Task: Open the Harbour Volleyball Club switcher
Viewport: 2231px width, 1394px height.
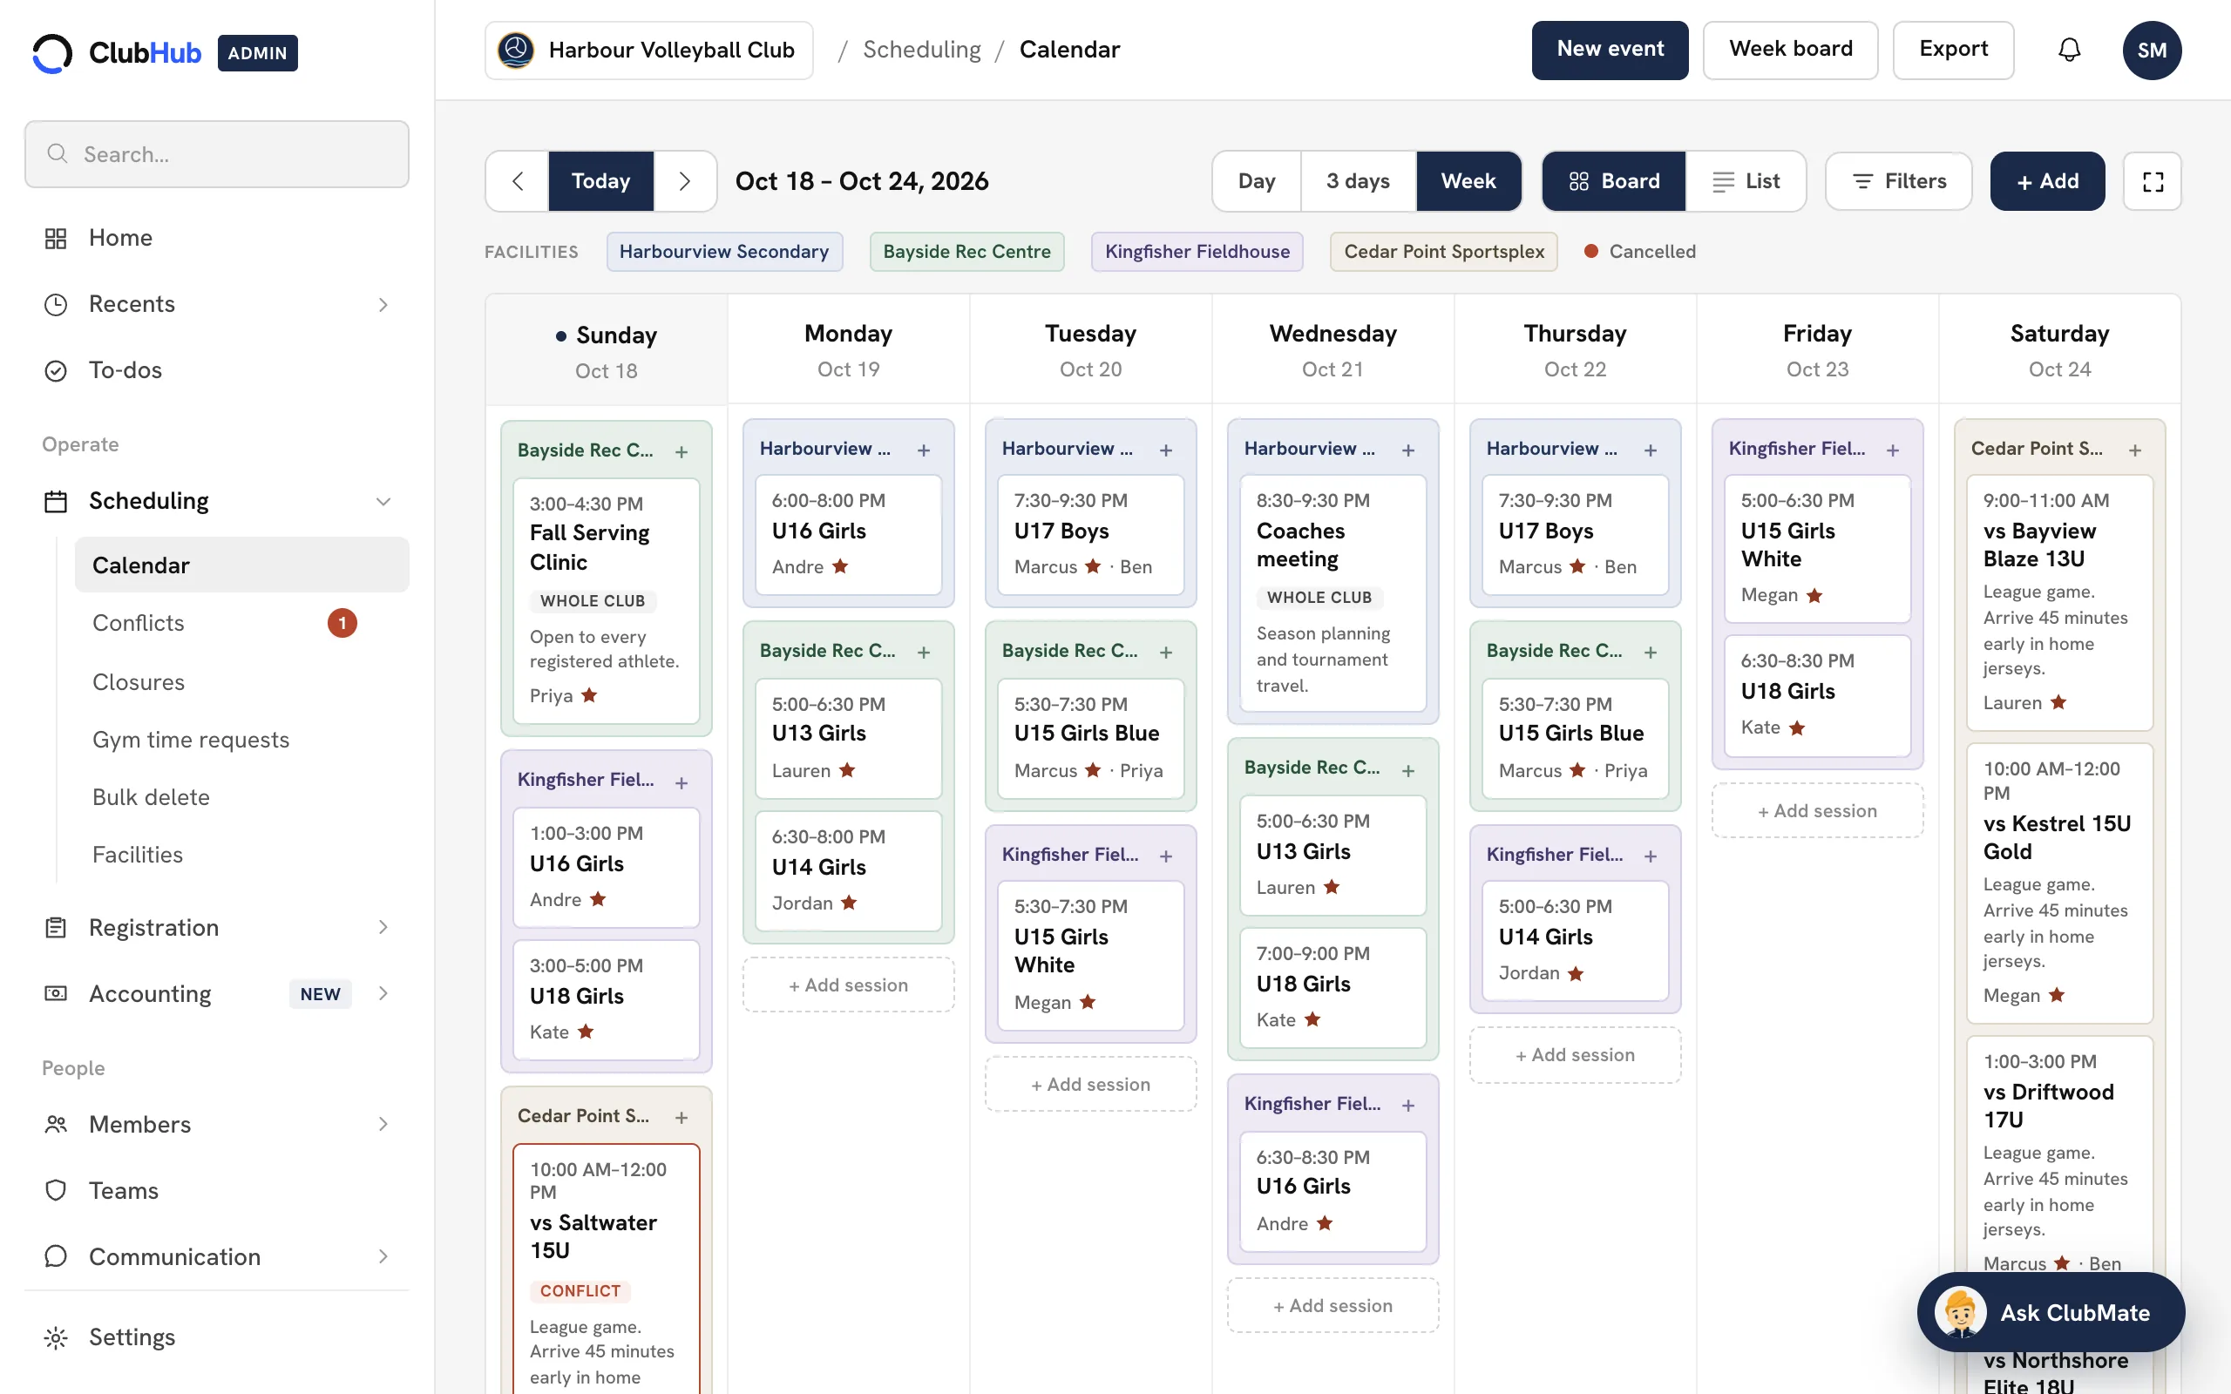Action: (649, 50)
